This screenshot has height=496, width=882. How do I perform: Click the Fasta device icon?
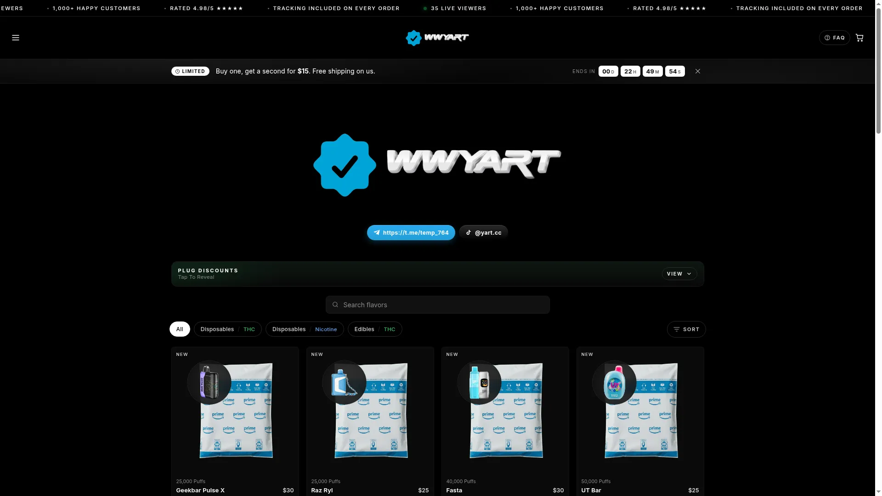pyautogui.click(x=479, y=383)
